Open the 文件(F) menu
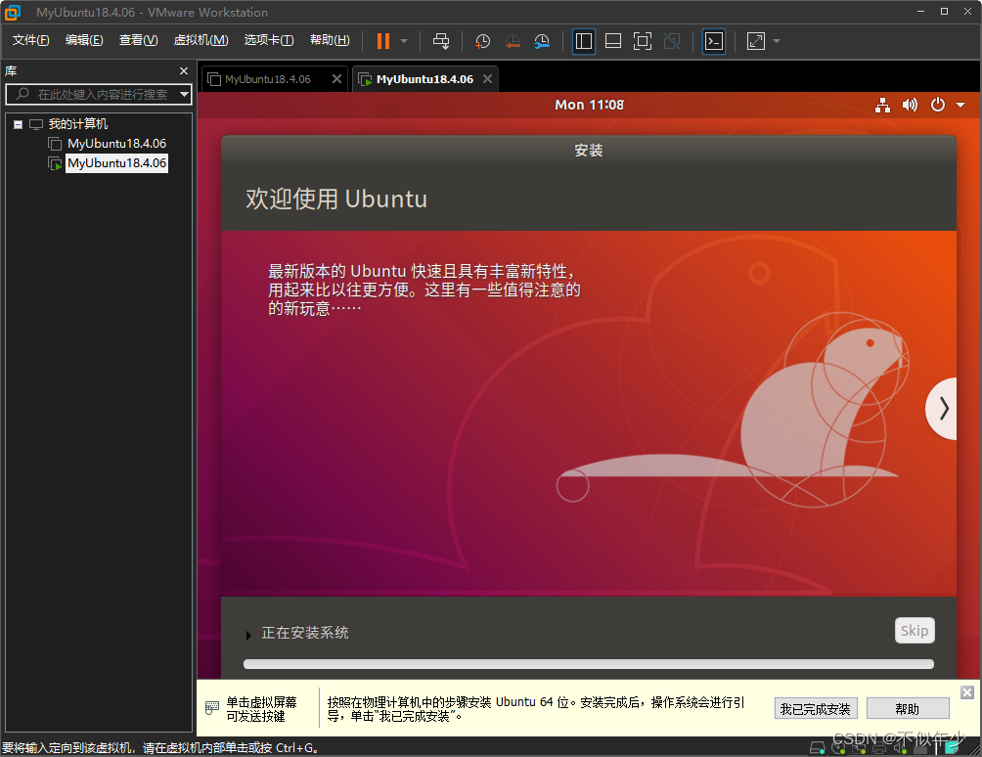This screenshot has height=757, width=982. point(30,40)
